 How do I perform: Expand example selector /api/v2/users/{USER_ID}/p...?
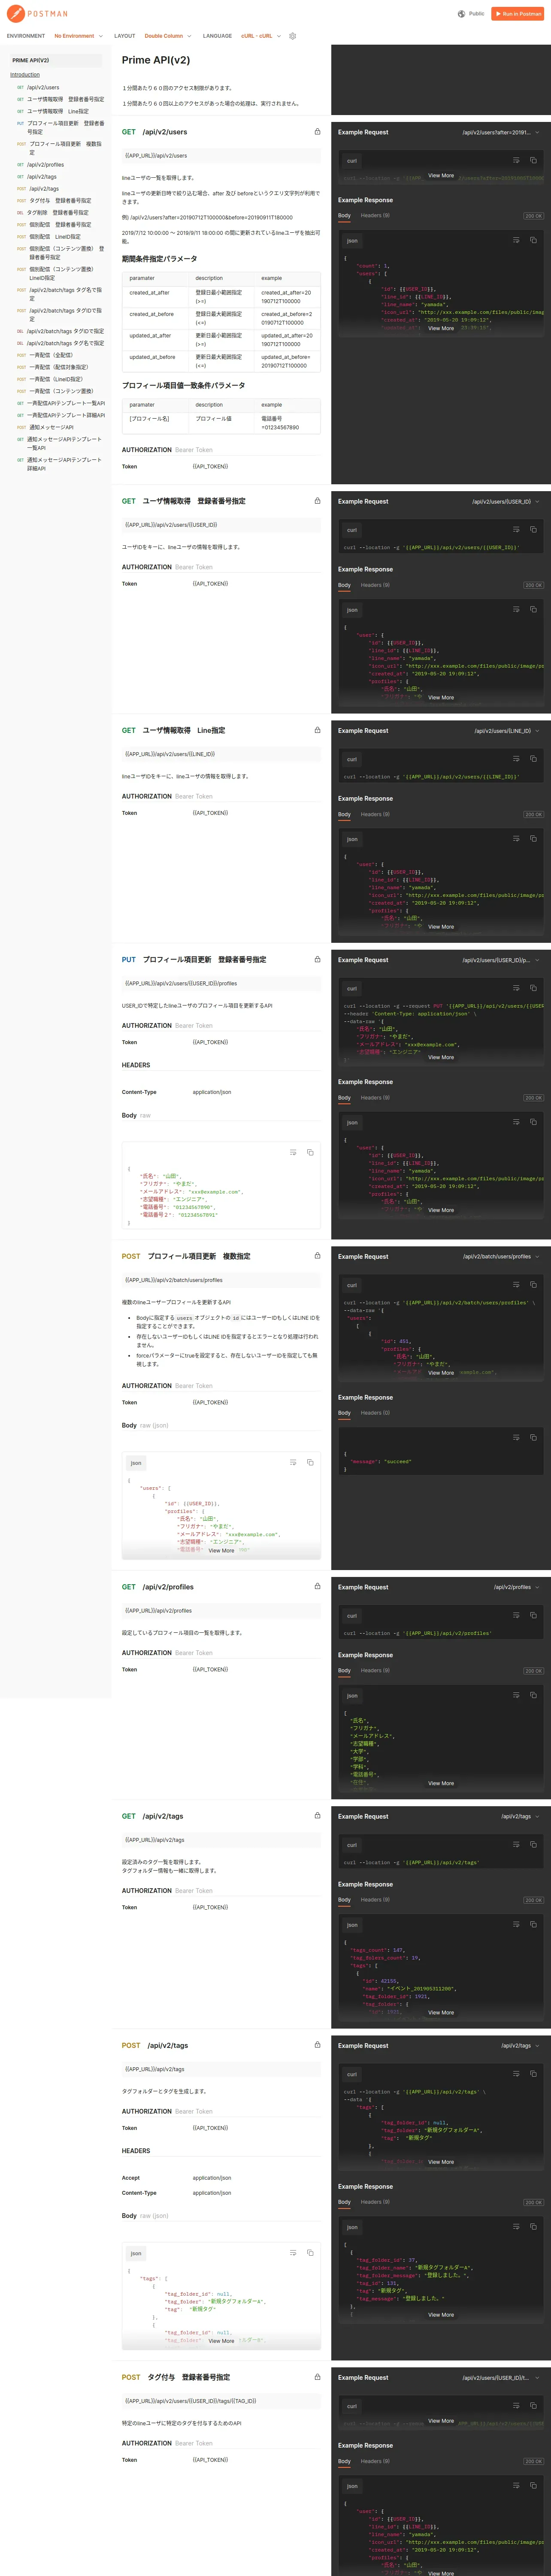pos(501,959)
